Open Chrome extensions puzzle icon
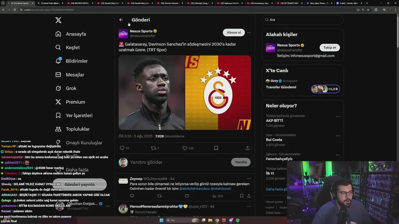Image resolution: width=399 pixels, height=224 pixels. click(376, 10)
